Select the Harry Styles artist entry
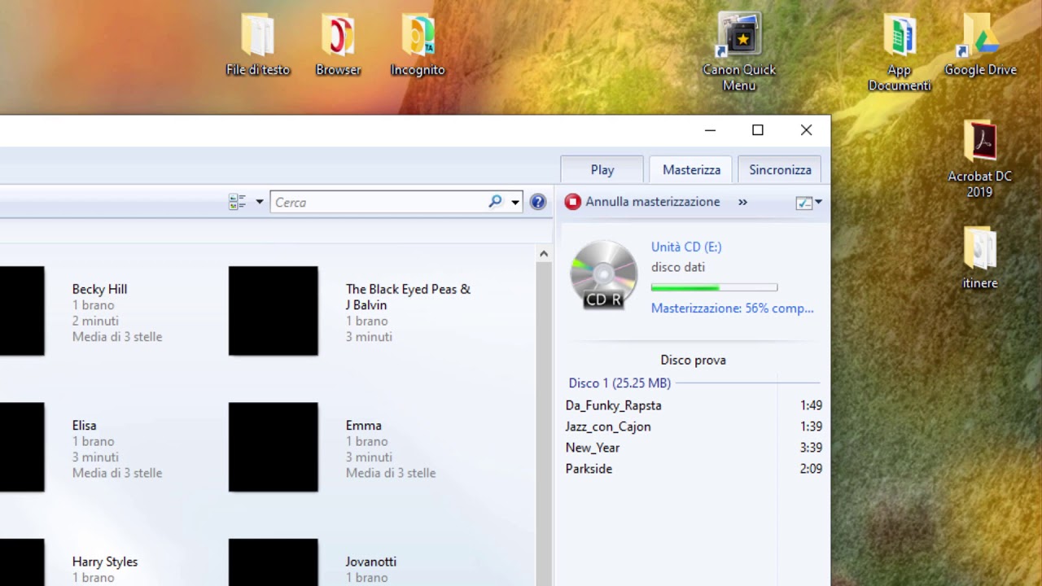The image size is (1042, 586). click(104, 562)
